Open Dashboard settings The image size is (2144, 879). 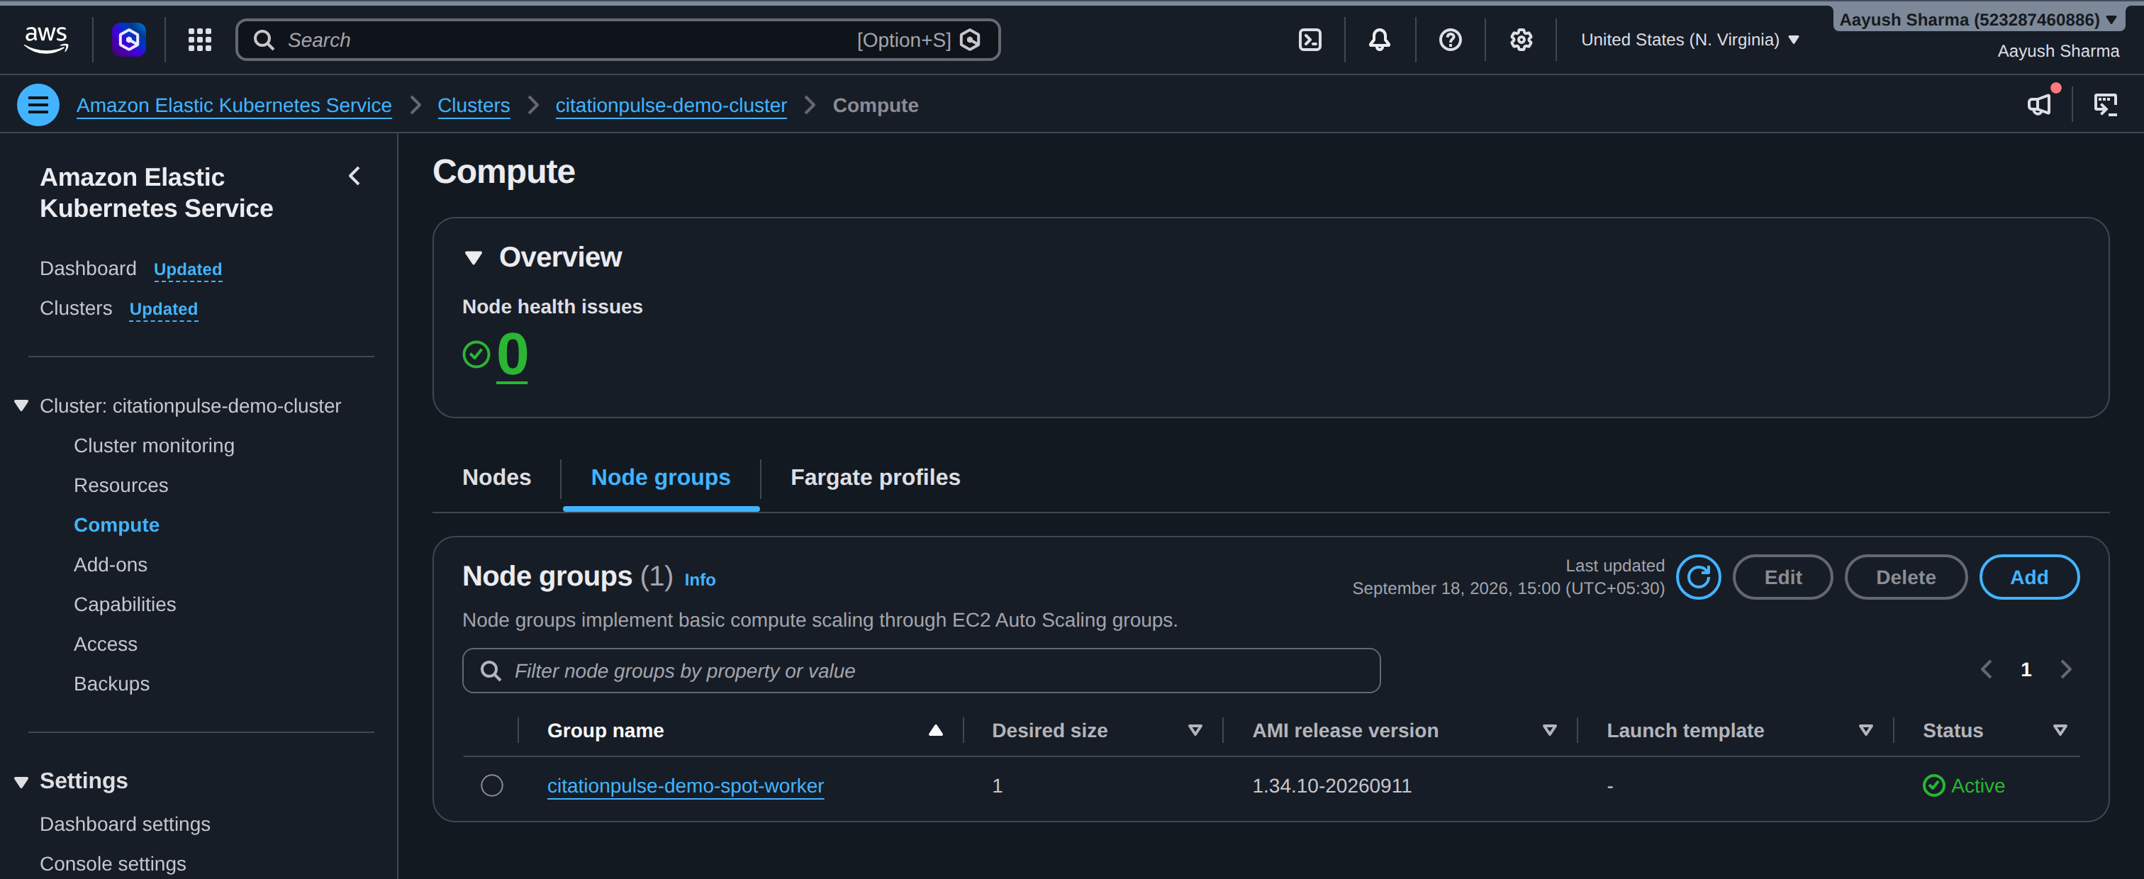(x=125, y=824)
